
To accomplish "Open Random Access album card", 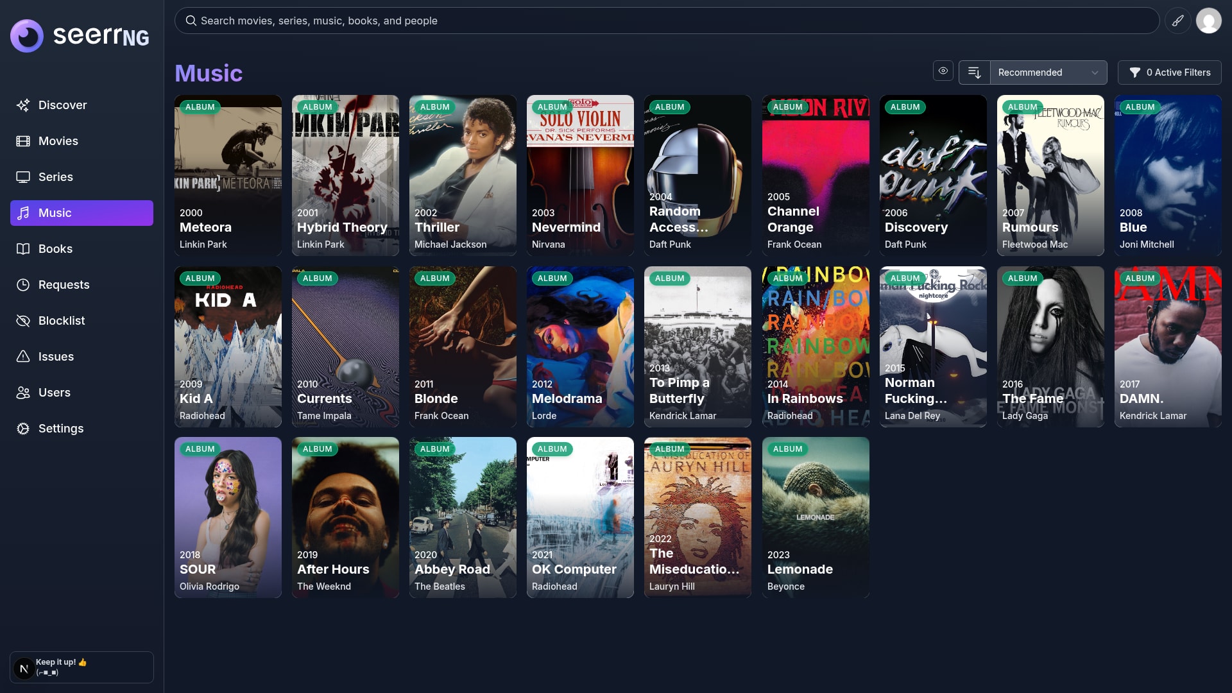I will 697,176.
